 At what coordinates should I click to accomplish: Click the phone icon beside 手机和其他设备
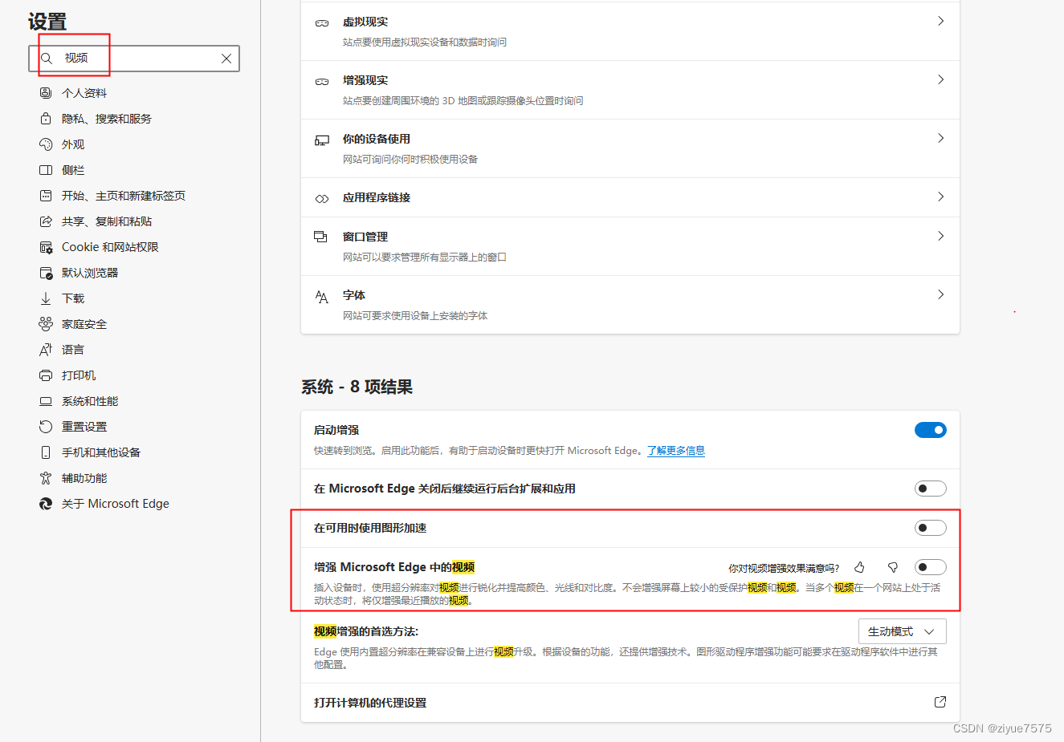coord(46,452)
